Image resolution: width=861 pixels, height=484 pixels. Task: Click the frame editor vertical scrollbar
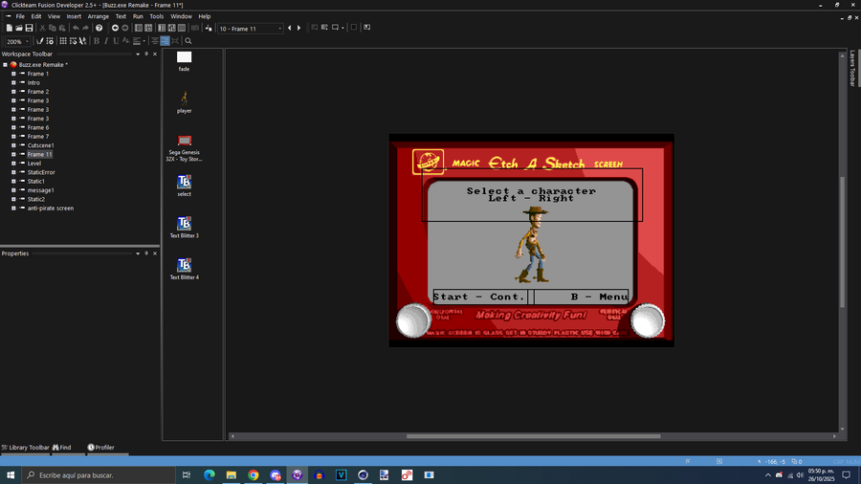842,241
